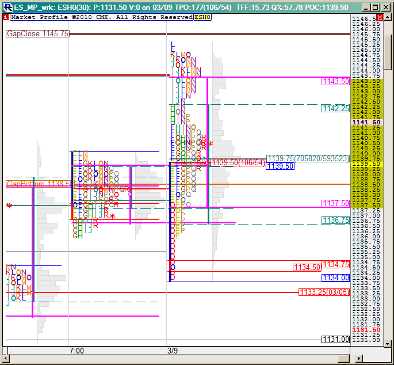
Task: Click the 7:00 time axis marker
Action: [x=76, y=351]
